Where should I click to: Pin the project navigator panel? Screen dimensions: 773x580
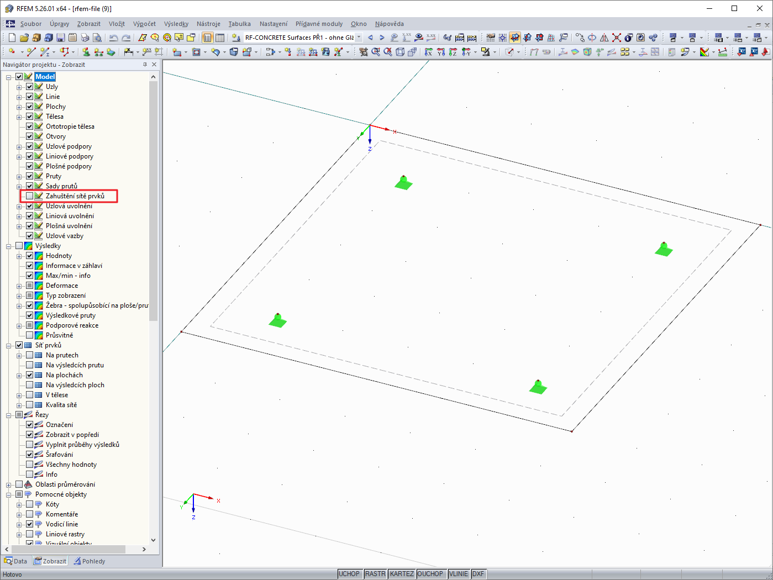pyautogui.click(x=145, y=65)
